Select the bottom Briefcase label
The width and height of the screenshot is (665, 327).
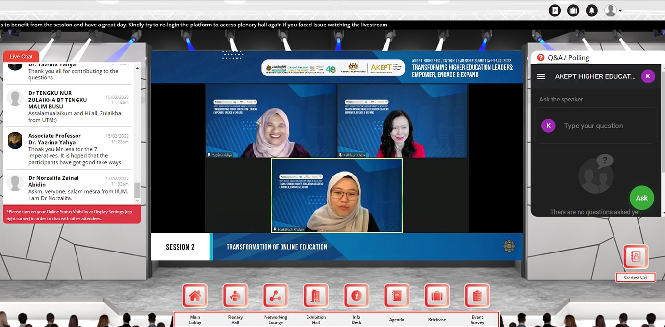click(437, 320)
